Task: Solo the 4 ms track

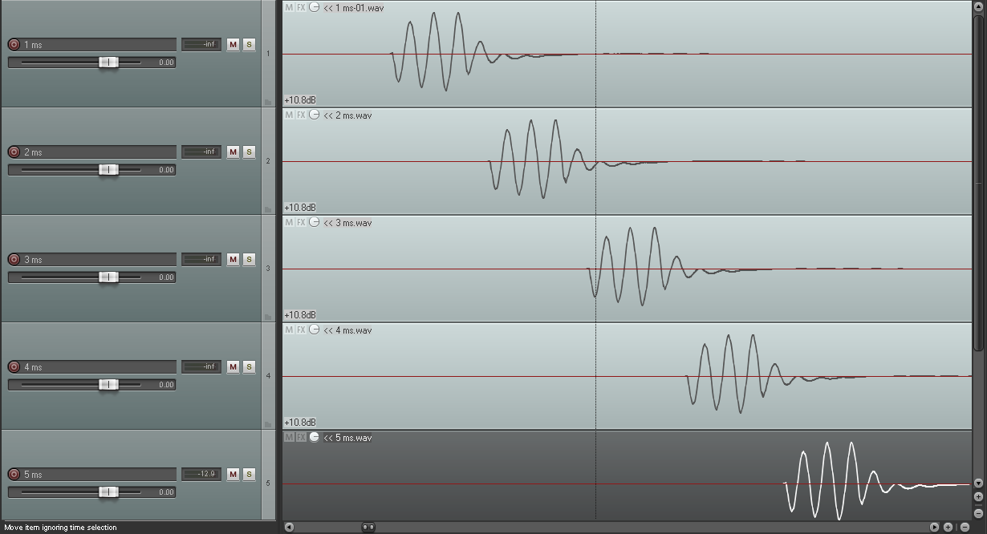Action: click(249, 367)
